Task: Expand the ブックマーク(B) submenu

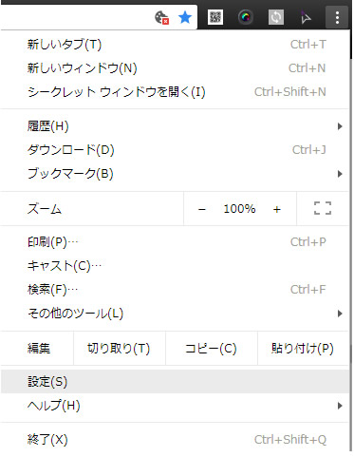Action: tap(175, 174)
